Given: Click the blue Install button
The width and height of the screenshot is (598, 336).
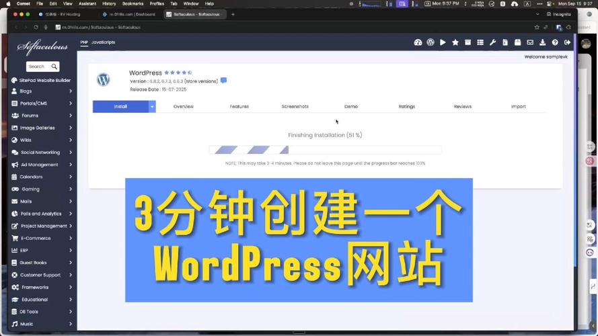Looking at the screenshot, I should [120, 106].
